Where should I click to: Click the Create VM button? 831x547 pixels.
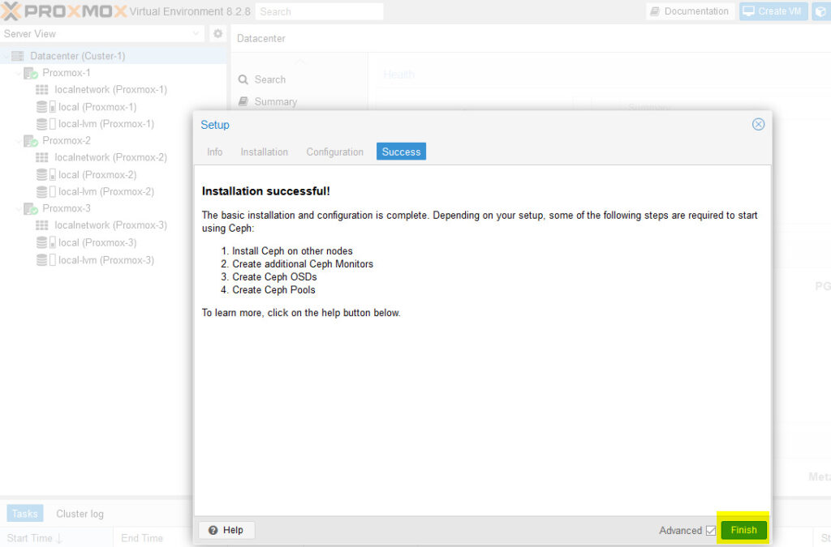coord(773,11)
